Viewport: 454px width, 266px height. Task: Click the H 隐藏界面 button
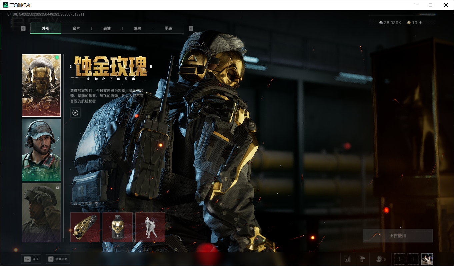(58, 259)
